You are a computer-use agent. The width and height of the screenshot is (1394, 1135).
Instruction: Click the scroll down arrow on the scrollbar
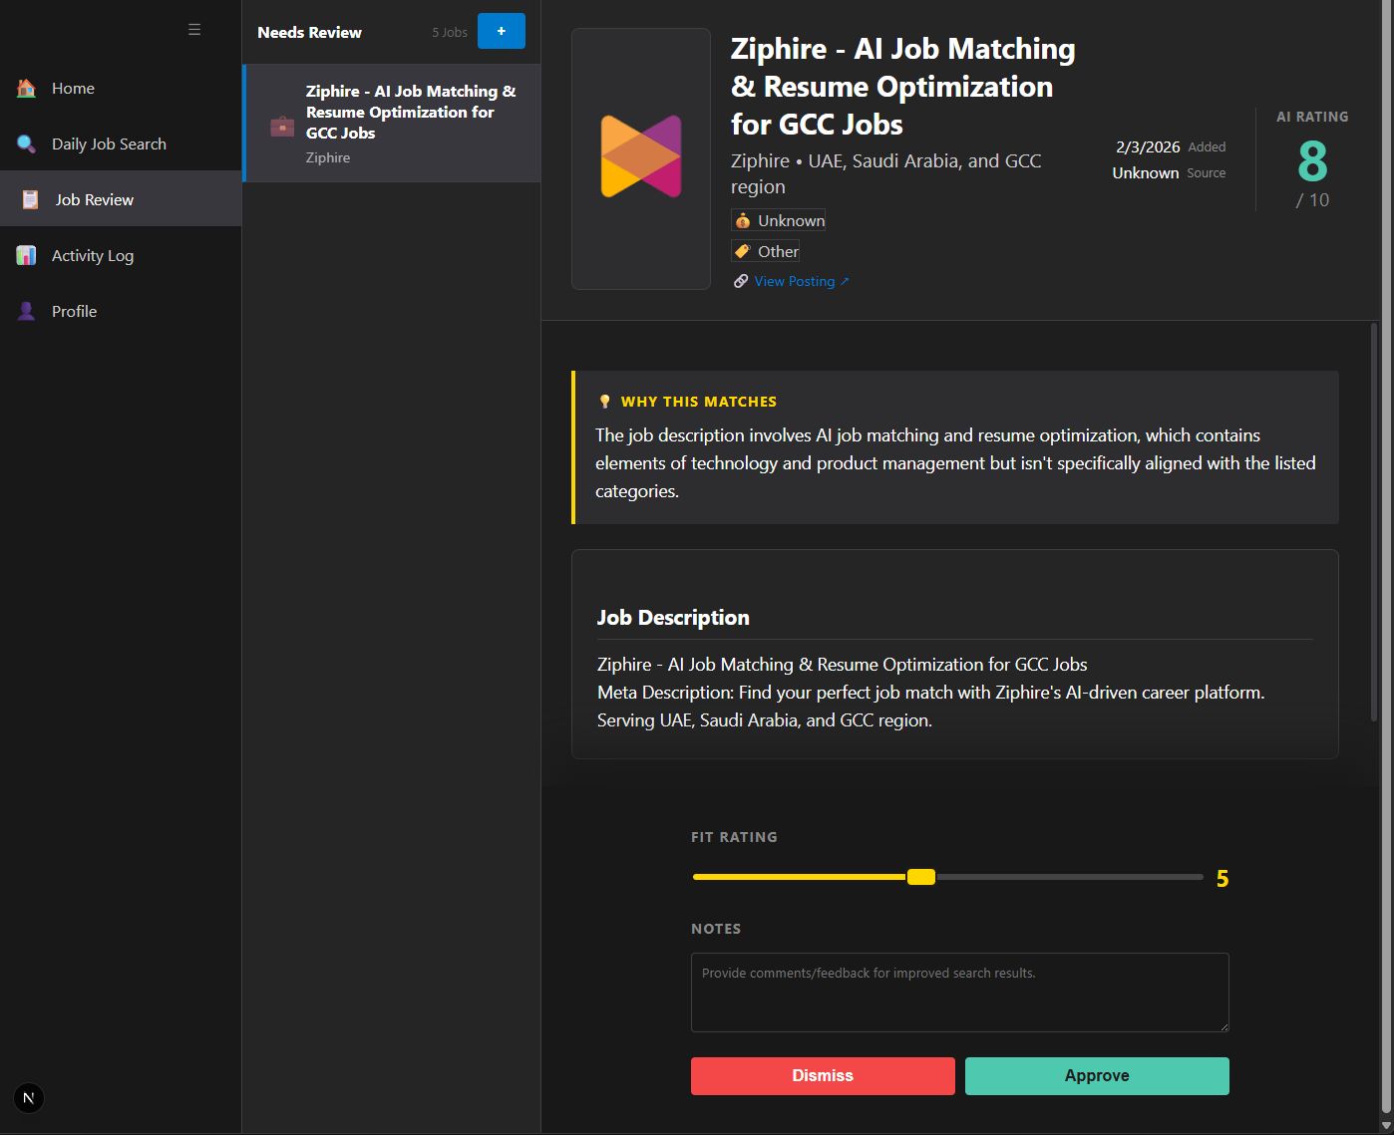click(x=1385, y=1125)
